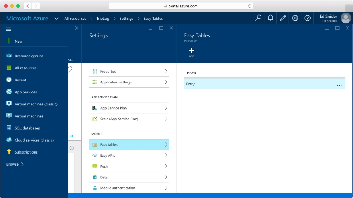Viewport: 353px width, 198px height.
Task: Click the Mobile authentication person icon
Action: click(x=95, y=188)
